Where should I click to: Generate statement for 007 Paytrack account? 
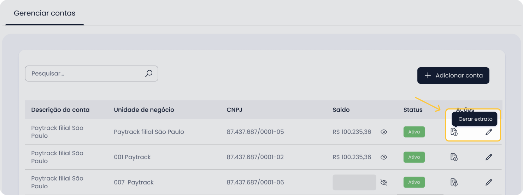click(x=454, y=182)
